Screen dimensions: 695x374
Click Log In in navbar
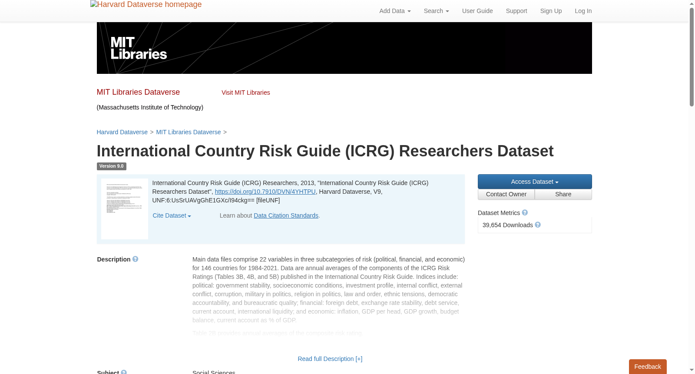tap(583, 11)
